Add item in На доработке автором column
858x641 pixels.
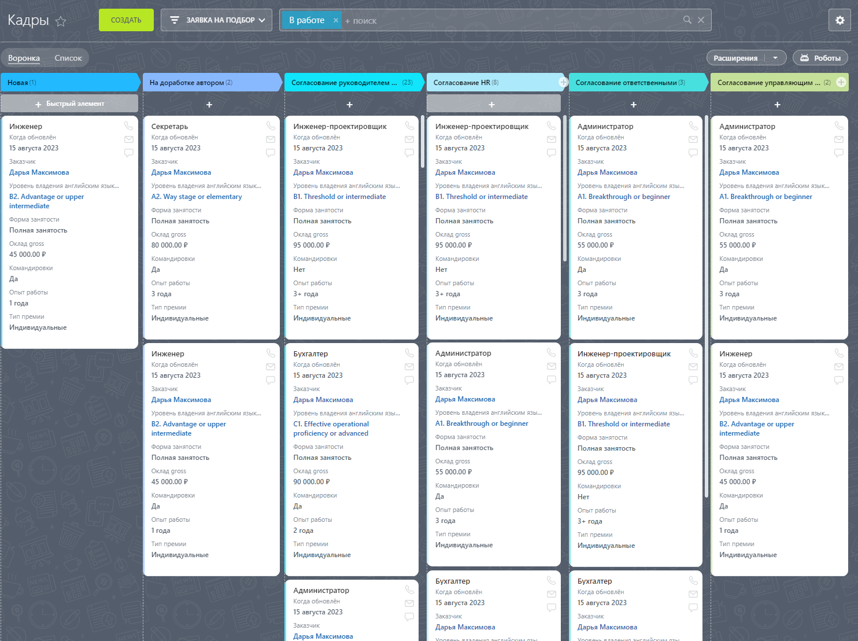coord(209,105)
